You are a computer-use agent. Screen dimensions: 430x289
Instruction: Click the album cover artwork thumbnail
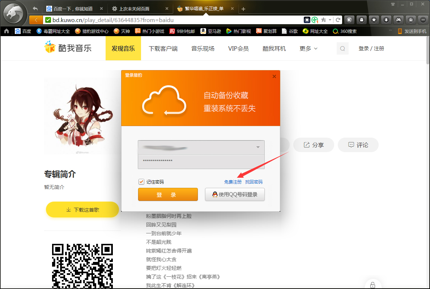click(x=82, y=116)
